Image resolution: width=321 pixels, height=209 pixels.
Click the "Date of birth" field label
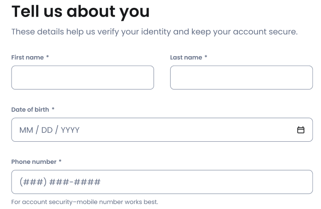(30, 110)
